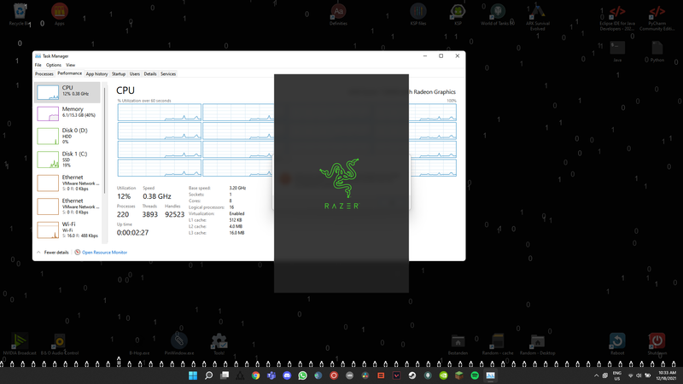Open taskbar Search

(208, 375)
